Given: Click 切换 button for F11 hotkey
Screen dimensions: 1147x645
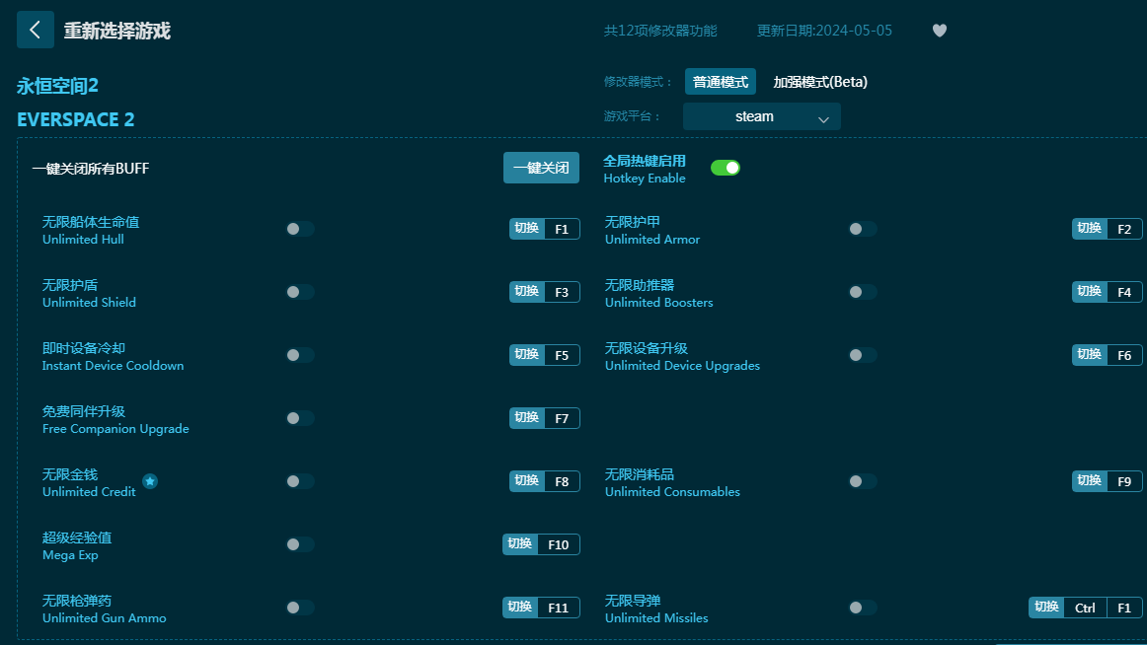Looking at the screenshot, I should tap(520, 608).
